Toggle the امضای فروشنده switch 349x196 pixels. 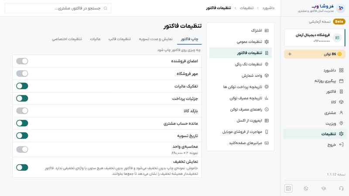point(22,61)
